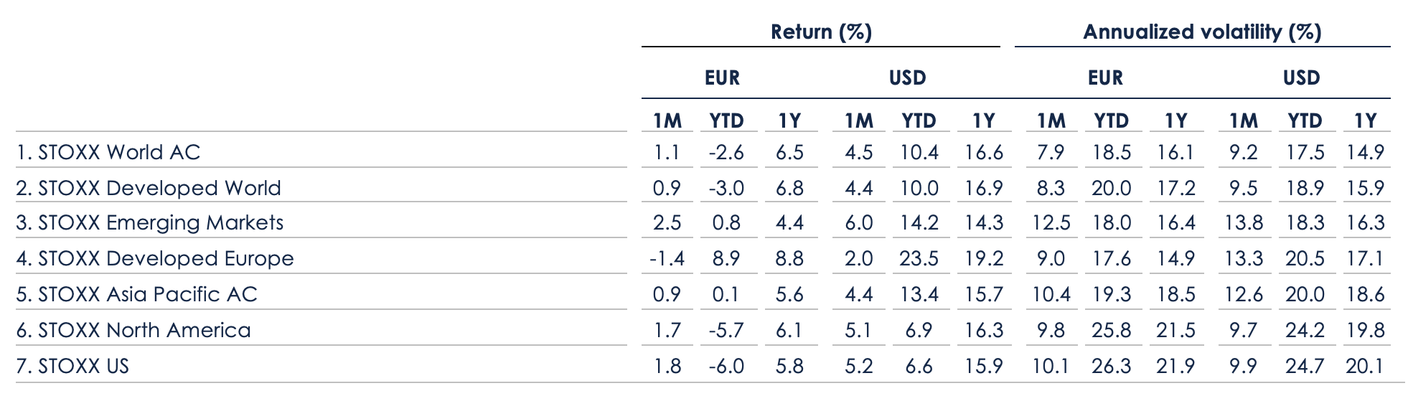1408x396 pixels.
Task: Click the "Annualized volatility (%)" header
Action: click(1202, 32)
